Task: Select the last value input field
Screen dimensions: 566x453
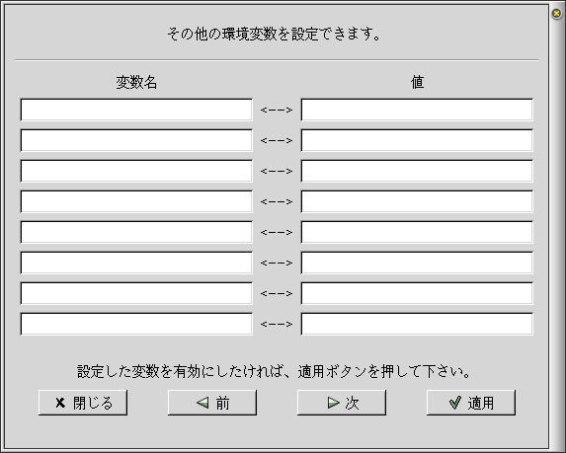Action: 417,325
